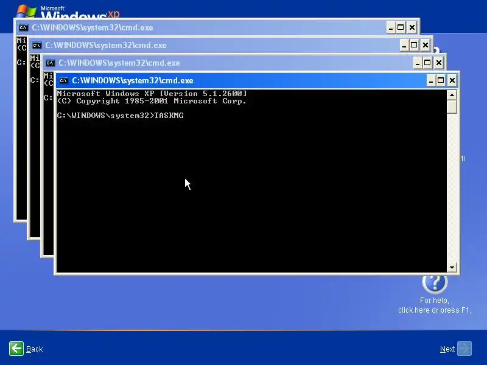Click the Windows XP logo at top left

68,11
